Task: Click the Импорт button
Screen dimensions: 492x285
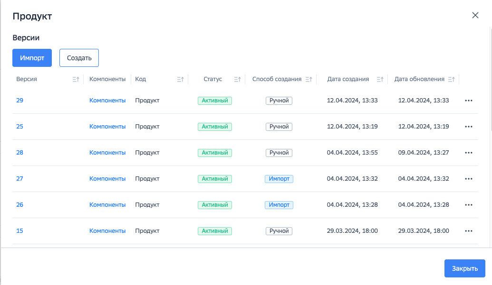Action: [x=32, y=58]
